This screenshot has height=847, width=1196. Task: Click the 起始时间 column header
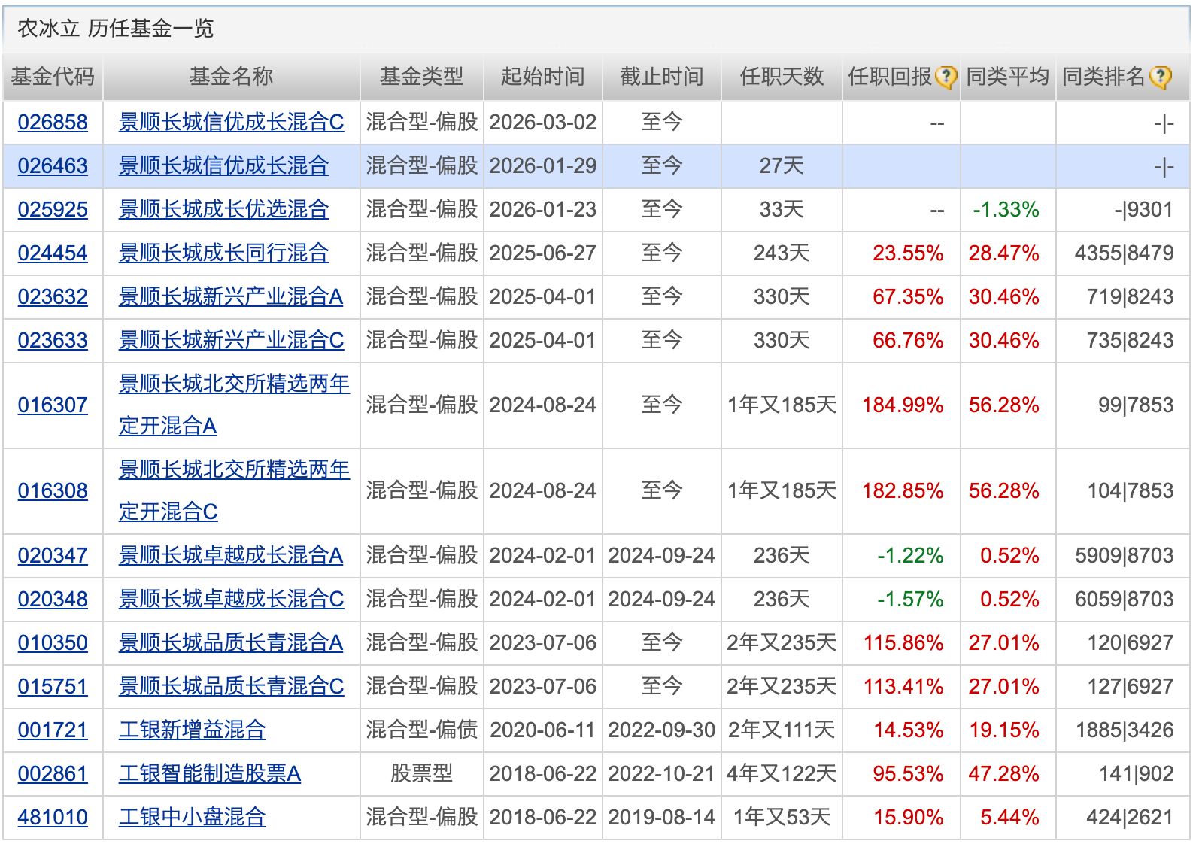click(x=542, y=77)
